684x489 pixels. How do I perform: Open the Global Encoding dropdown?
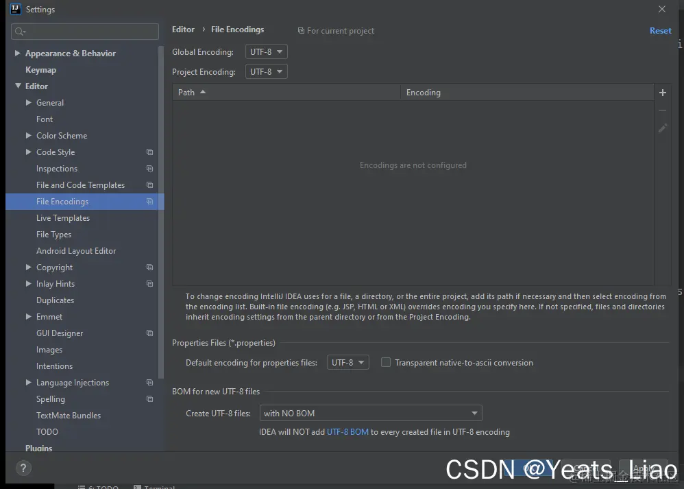click(266, 52)
